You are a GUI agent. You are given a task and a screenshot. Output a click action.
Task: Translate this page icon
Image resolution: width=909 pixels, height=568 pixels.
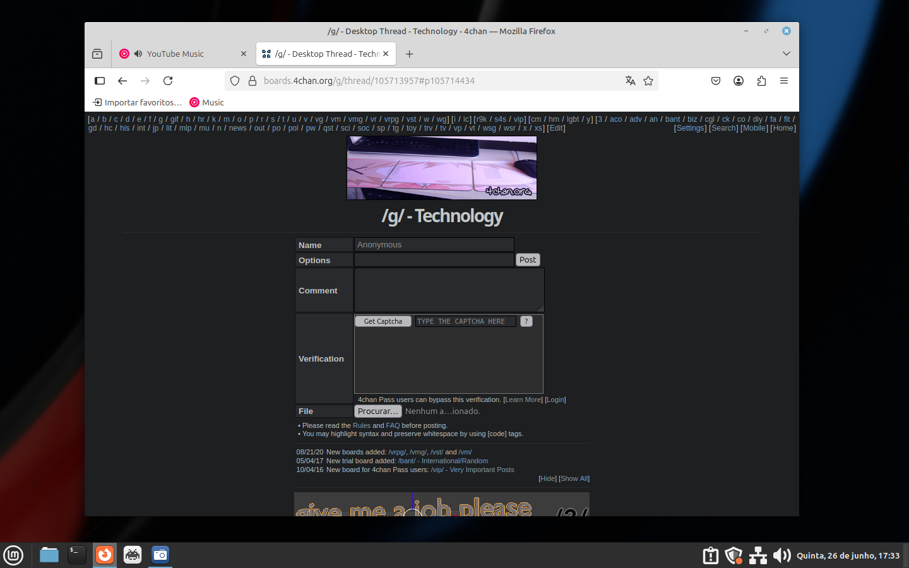pyautogui.click(x=630, y=81)
